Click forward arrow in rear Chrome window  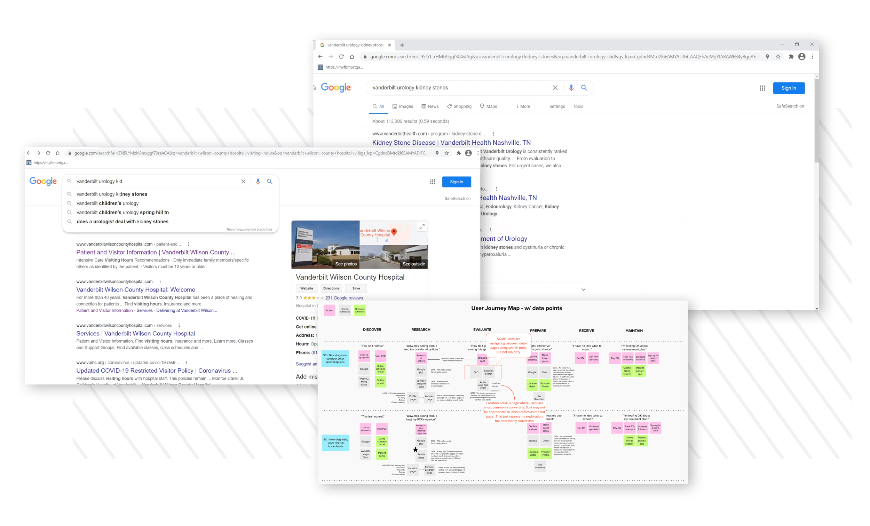331,56
